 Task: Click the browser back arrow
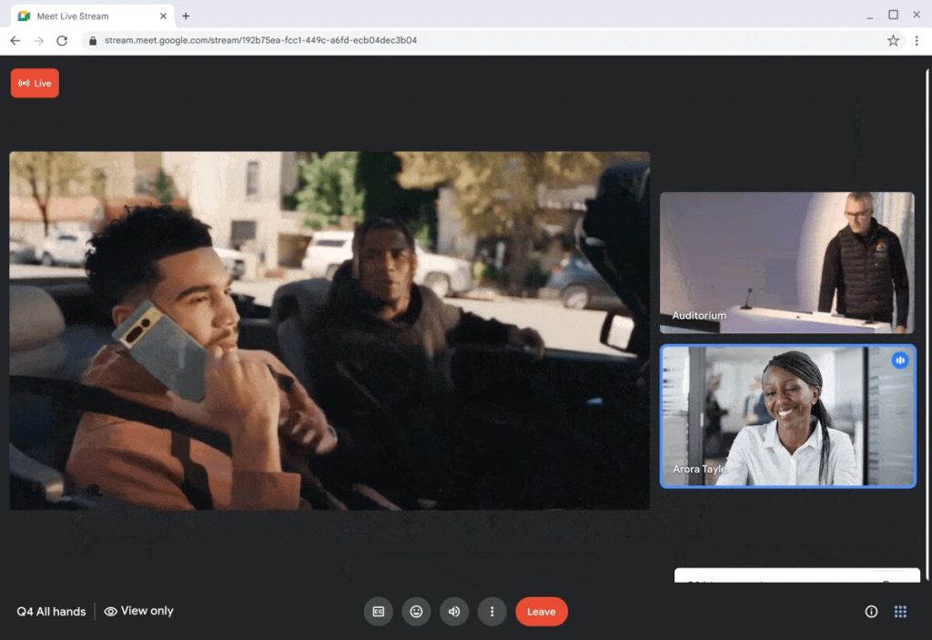pyautogui.click(x=15, y=40)
